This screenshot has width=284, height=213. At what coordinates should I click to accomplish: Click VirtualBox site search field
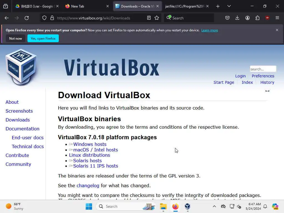click(x=263, y=69)
